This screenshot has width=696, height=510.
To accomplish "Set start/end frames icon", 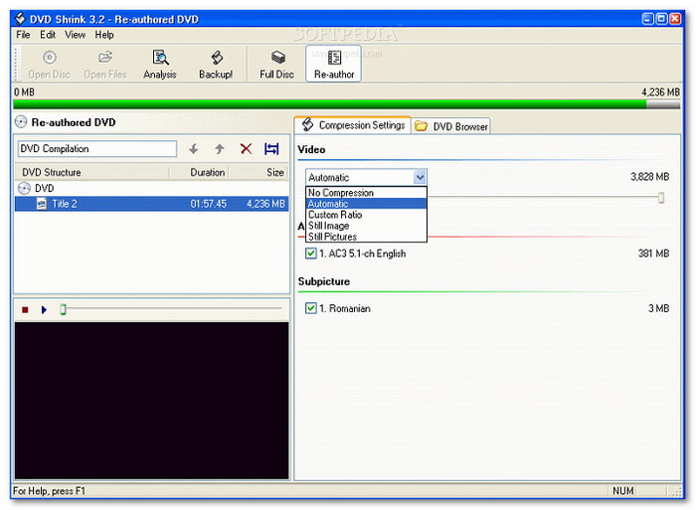I will (271, 149).
